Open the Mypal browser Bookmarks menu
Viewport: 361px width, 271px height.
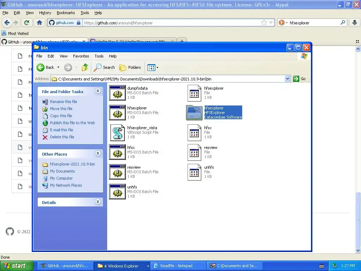(66, 13)
